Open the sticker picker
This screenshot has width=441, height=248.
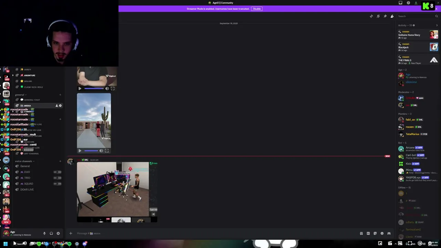click(x=375, y=234)
